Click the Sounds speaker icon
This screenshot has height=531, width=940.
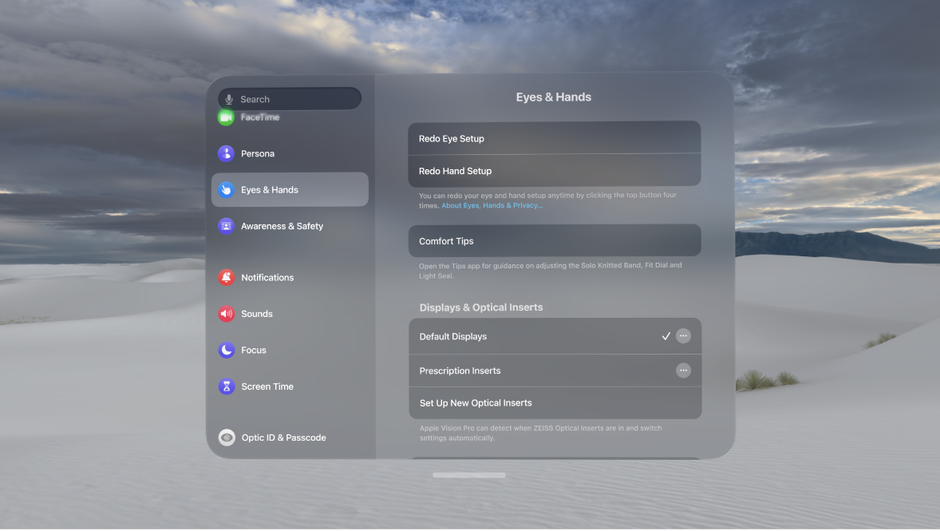pyautogui.click(x=226, y=313)
